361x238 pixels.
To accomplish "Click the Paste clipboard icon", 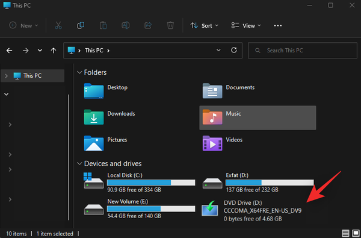I will pos(103,25).
